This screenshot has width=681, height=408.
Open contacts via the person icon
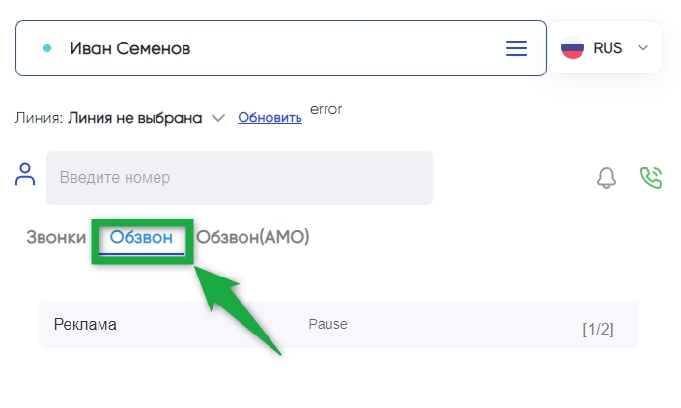tap(25, 174)
